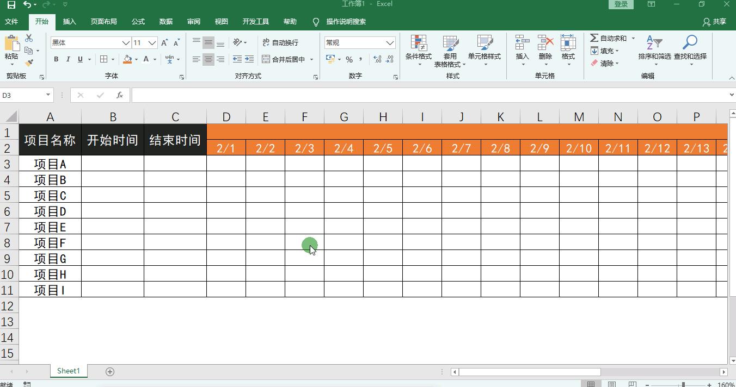Click the Sheet1 tab label
Image resolution: width=736 pixels, height=387 pixels.
(x=68, y=371)
